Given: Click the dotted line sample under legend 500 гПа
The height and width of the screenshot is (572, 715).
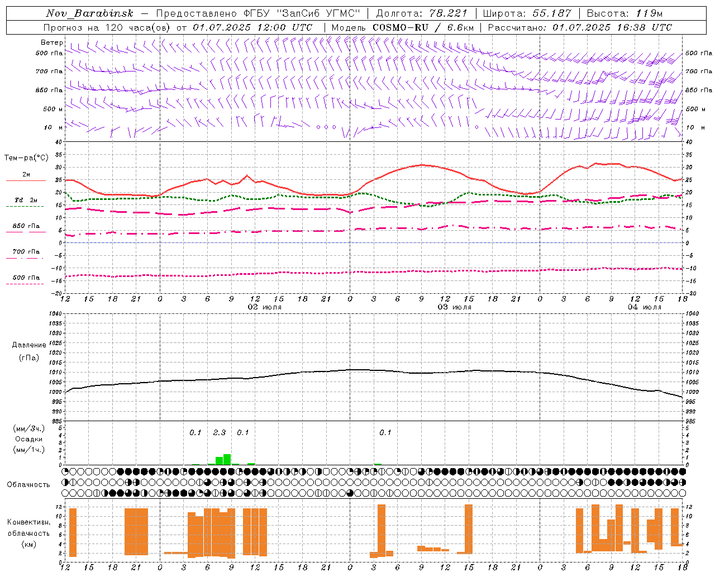Looking at the screenshot, I should (x=25, y=284).
